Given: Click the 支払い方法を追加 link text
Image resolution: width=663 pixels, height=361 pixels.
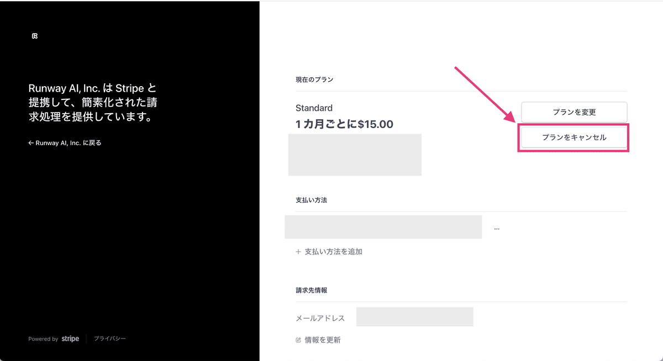Looking at the screenshot, I should tap(333, 252).
